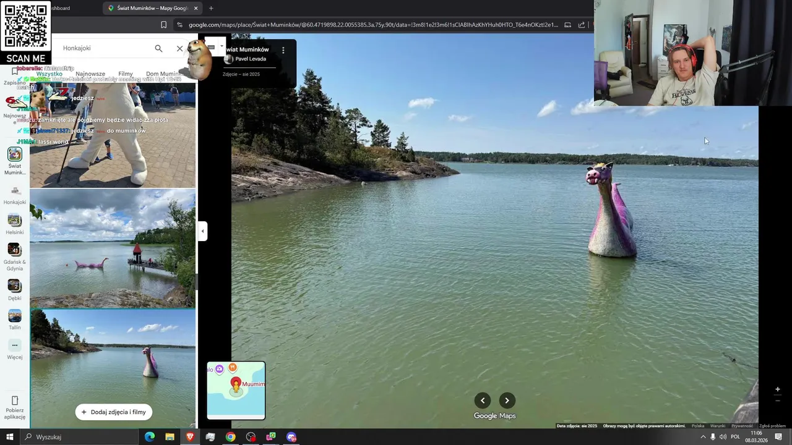This screenshot has height=445, width=792.
Task: Show hidden system tray icons
Action: click(703, 437)
